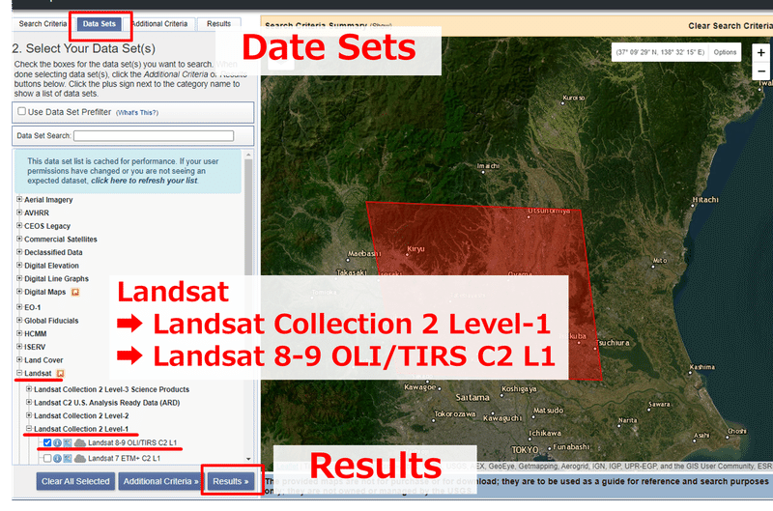Expand the Declassified Data category

pos(19,252)
